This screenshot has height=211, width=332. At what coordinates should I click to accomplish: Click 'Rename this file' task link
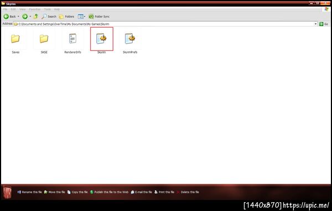(30, 192)
